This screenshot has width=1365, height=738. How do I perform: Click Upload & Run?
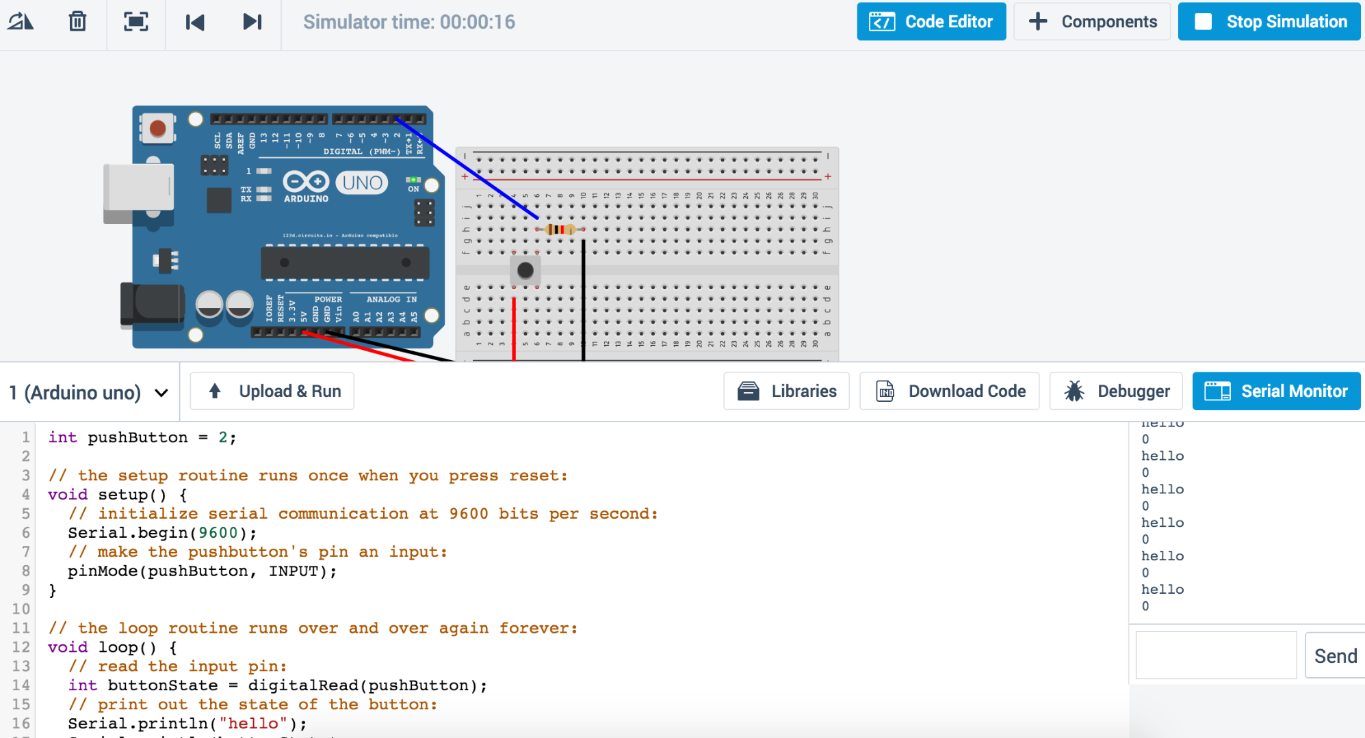pos(272,391)
